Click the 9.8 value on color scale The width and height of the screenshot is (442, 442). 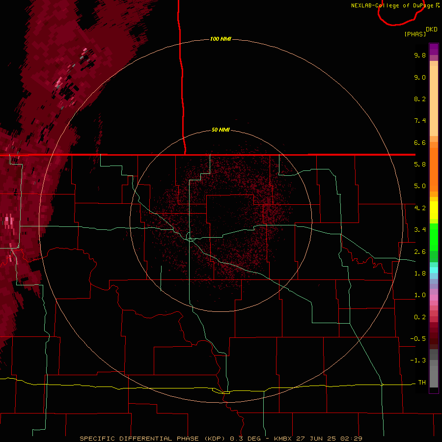click(x=420, y=55)
